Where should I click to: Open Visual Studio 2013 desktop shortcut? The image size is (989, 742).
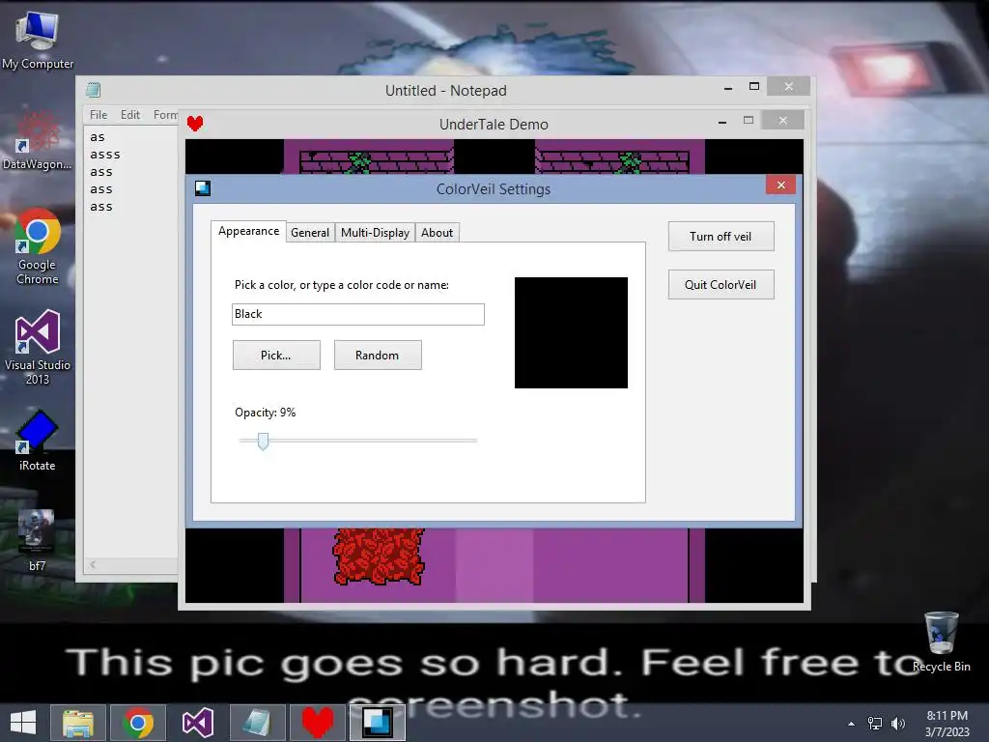click(38, 347)
